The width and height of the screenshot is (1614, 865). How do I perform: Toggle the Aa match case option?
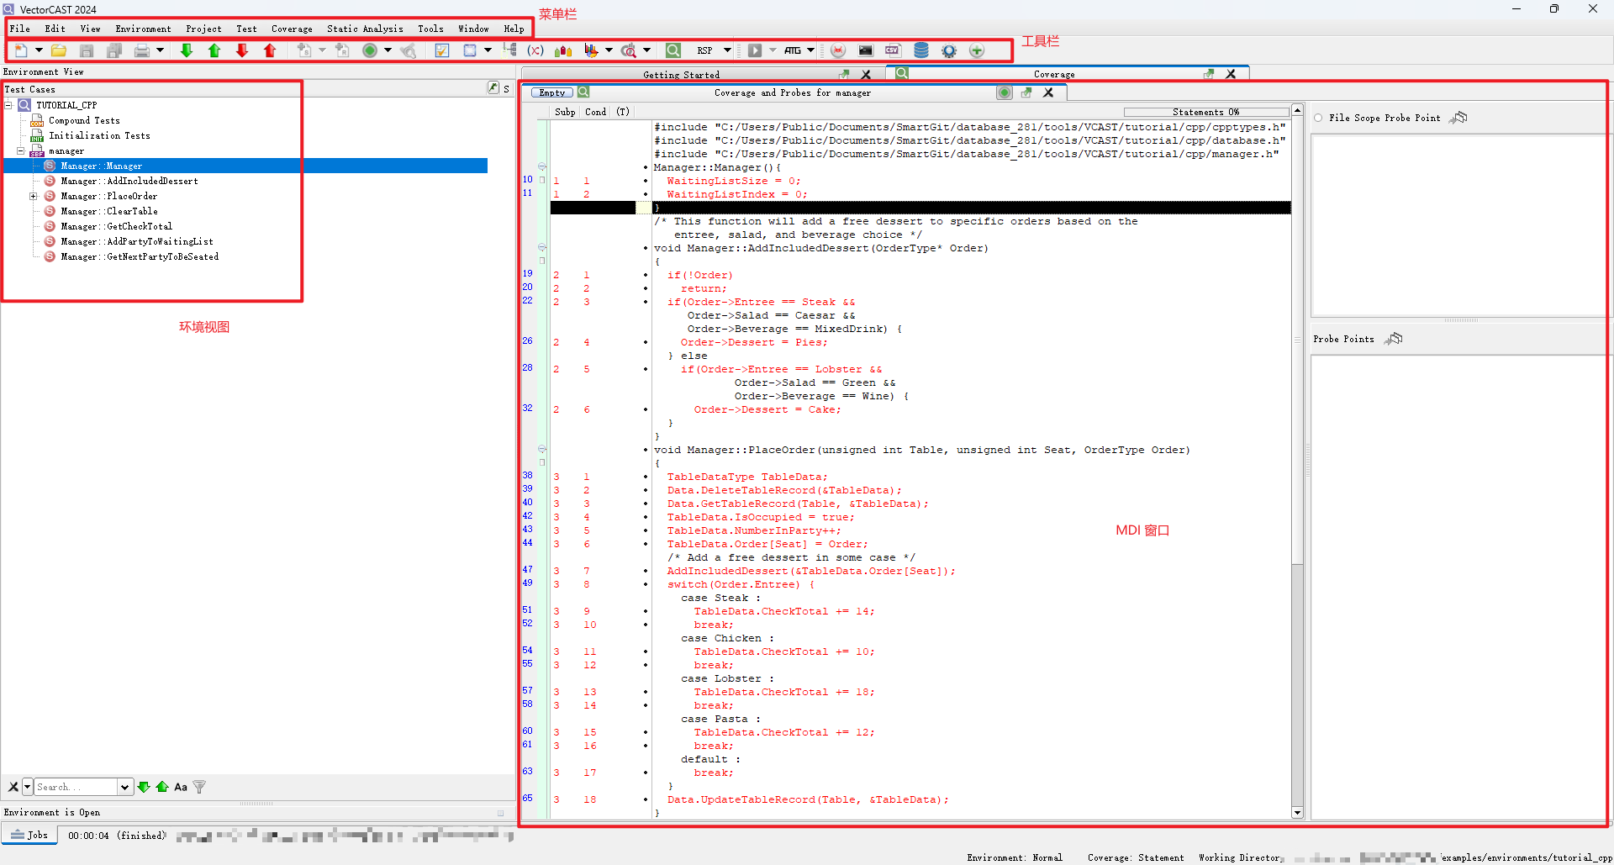(181, 787)
